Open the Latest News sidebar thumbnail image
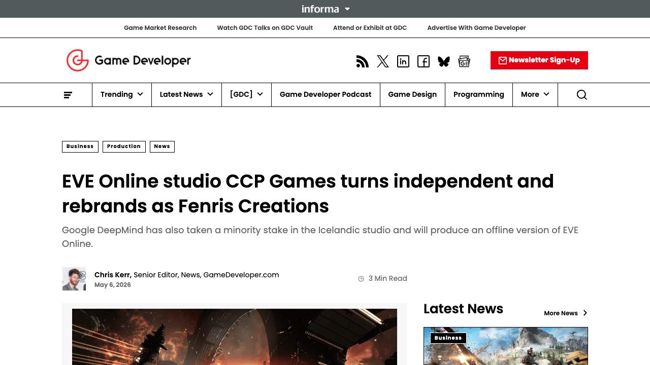The width and height of the screenshot is (650, 365). tap(506, 346)
